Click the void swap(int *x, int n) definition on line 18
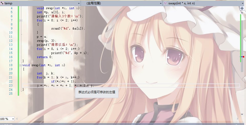 pos(44,65)
